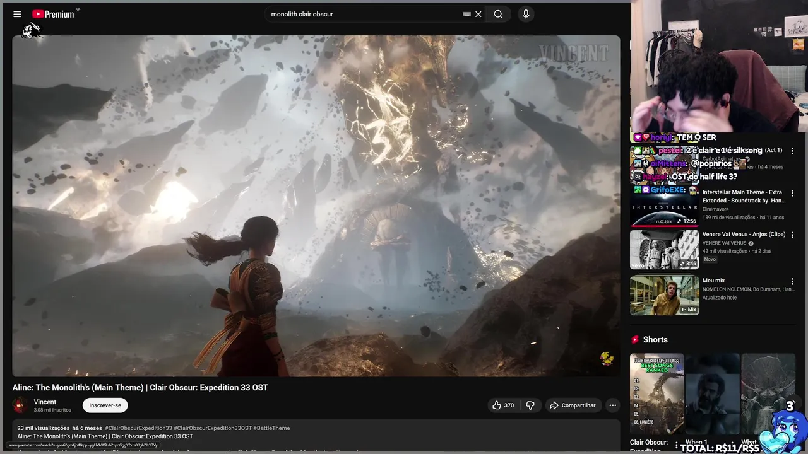808x454 pixels.
Task: Open 'Interstellar Main Theme - Extra Extended' title
Action: [x=744, y=196]
